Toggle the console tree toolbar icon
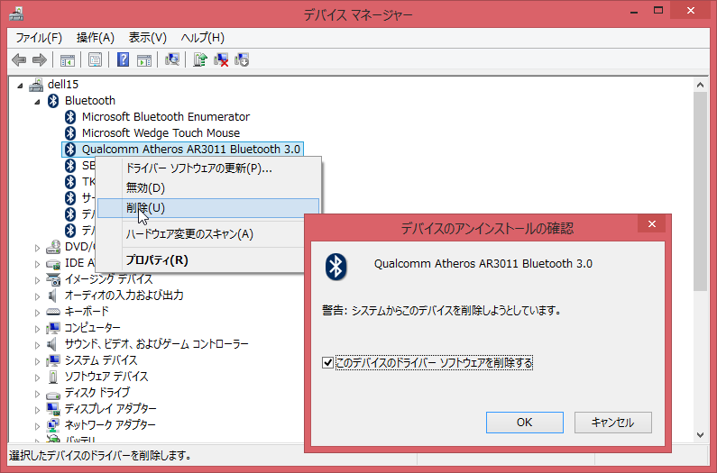 coord(68,59)
